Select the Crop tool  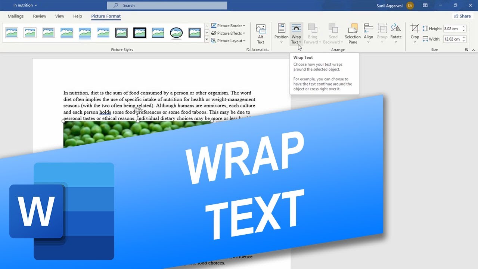coord(415,28)
